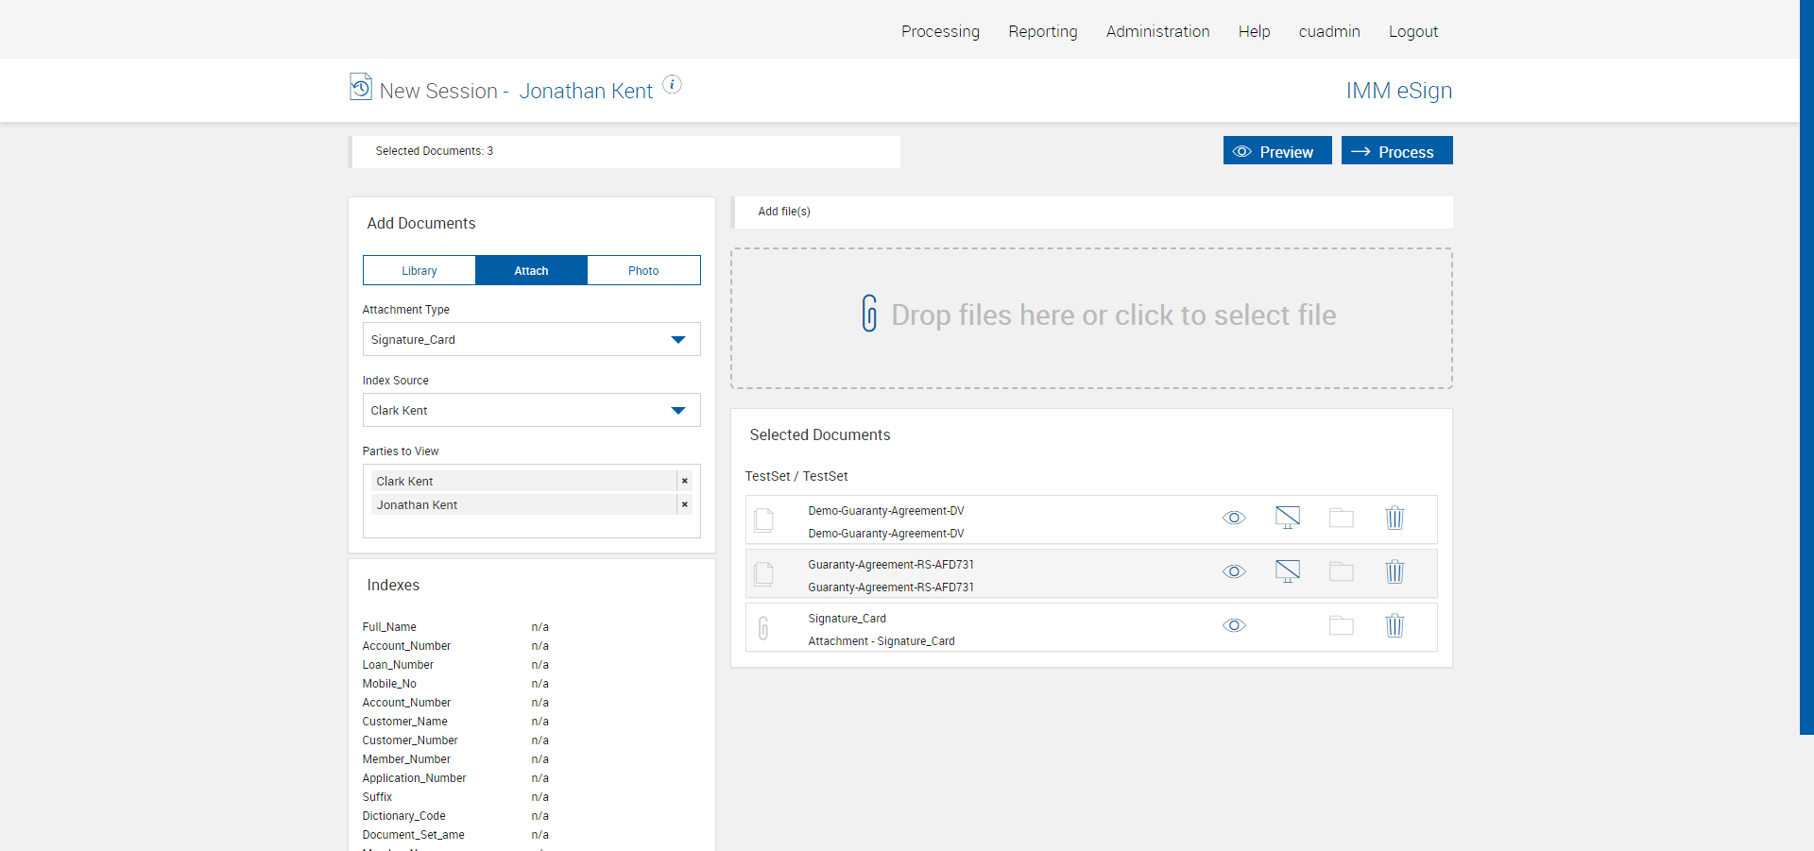Switch to the Library tab
The width and height of the screenshot is (1814, 851).
click(x=419, y=270)
